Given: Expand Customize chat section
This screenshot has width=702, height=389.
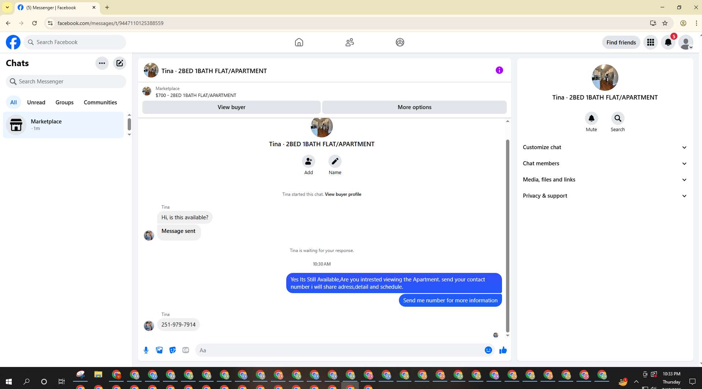Looking at the screenshot, I should 605,147.
